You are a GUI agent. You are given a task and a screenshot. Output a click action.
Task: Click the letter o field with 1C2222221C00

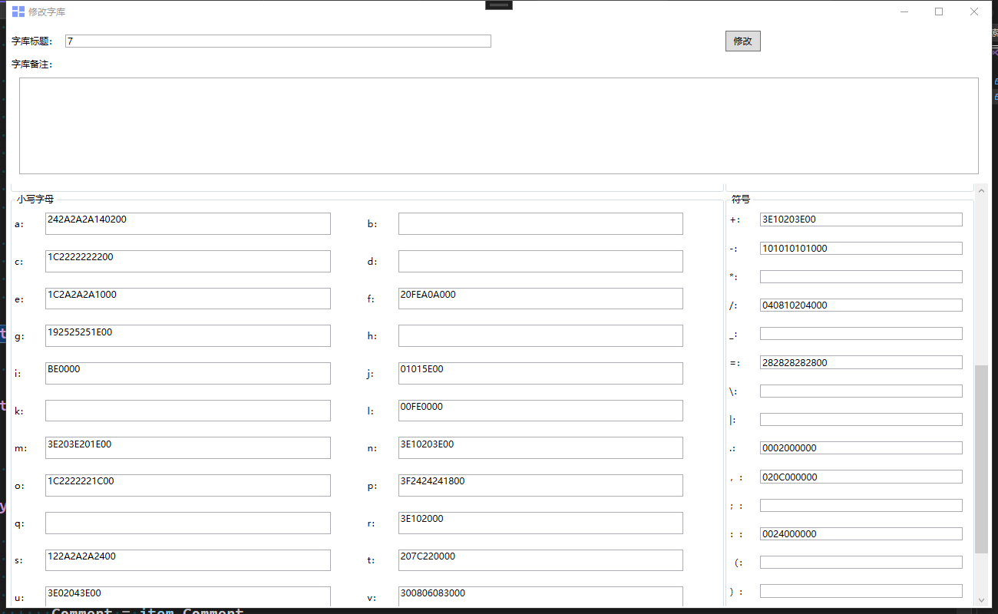pos(188,485)
